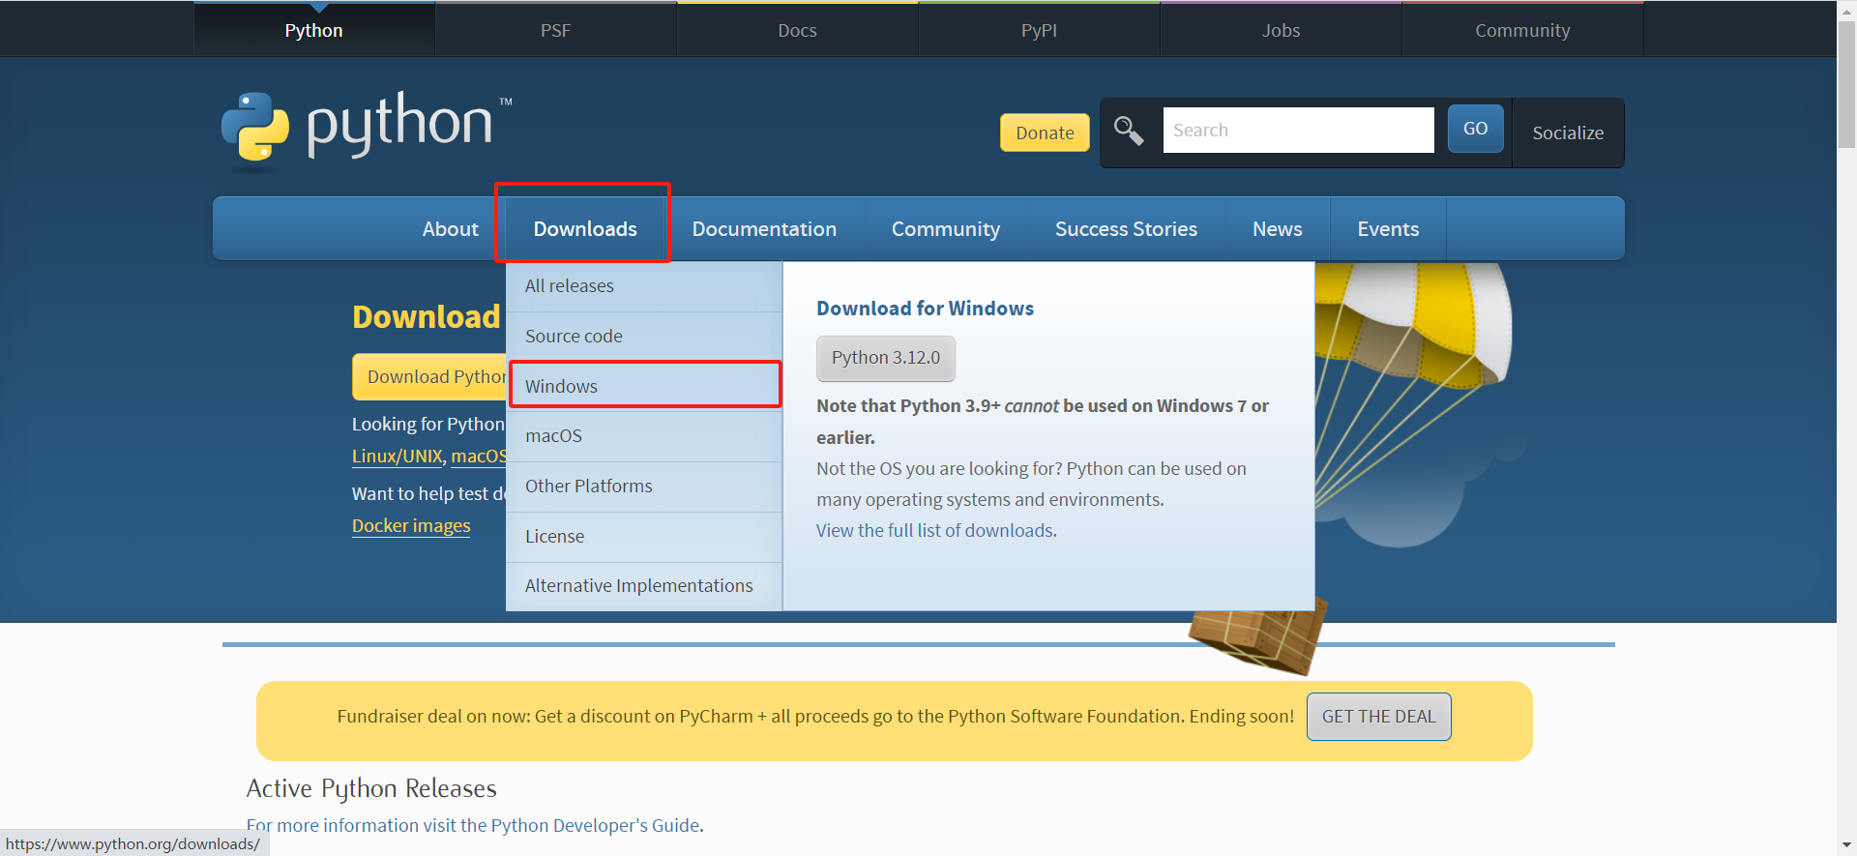Open the Socialize menu
The width and height of the screenshot is (1857, 856).
[1568, 133]
